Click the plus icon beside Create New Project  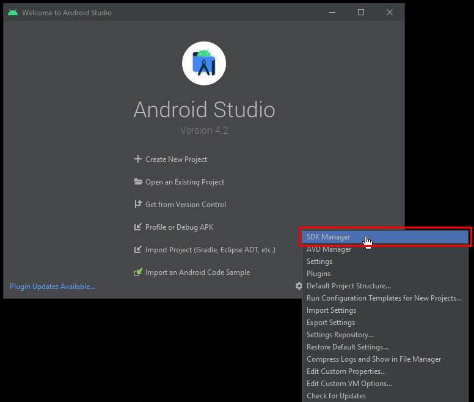[138, 159]
